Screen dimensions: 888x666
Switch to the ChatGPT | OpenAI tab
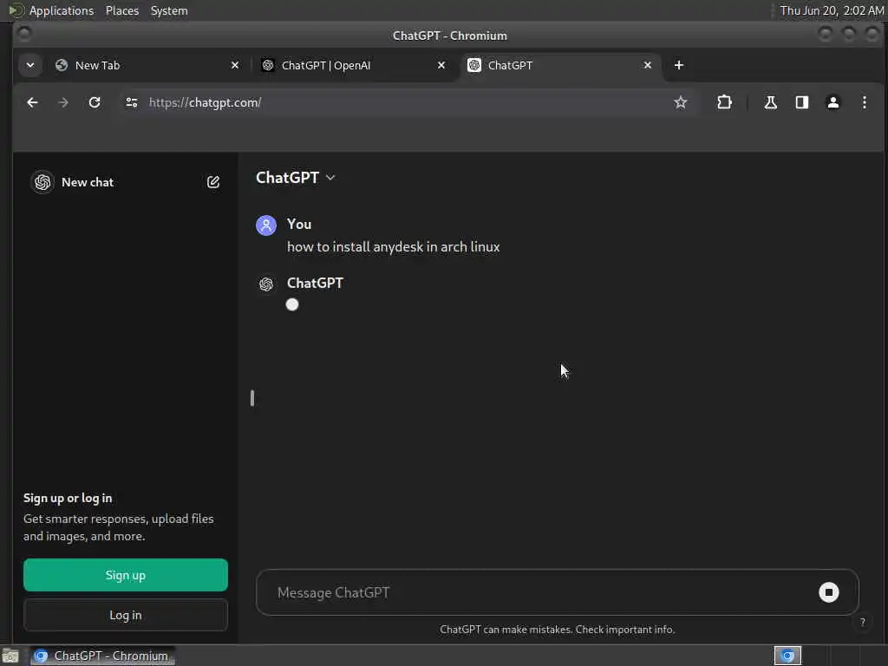pyautogui.click(x=354, y=65)
